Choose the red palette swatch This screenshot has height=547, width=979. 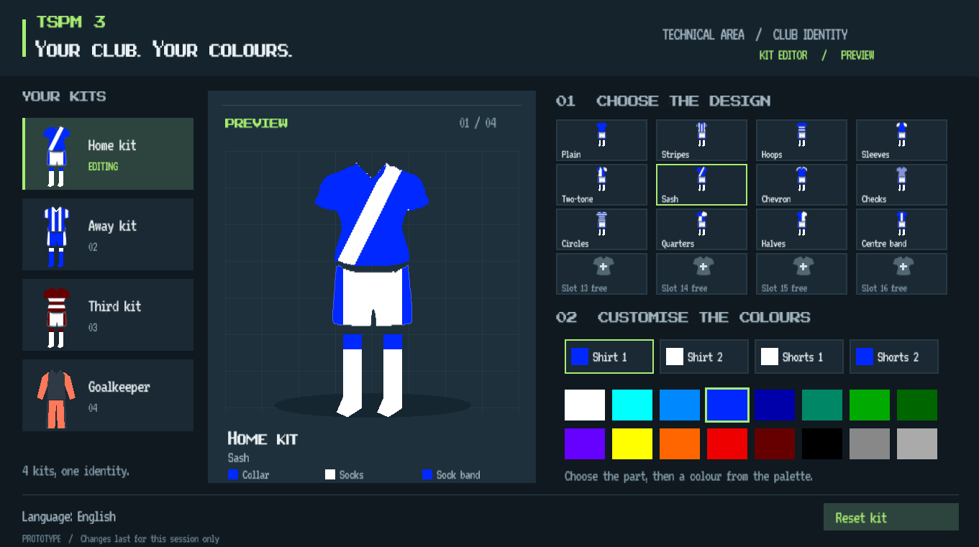[727, 443]
